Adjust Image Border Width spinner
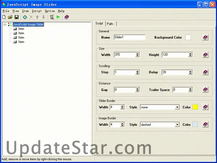Viewport: 217px width, 163px height. [122, 125]
